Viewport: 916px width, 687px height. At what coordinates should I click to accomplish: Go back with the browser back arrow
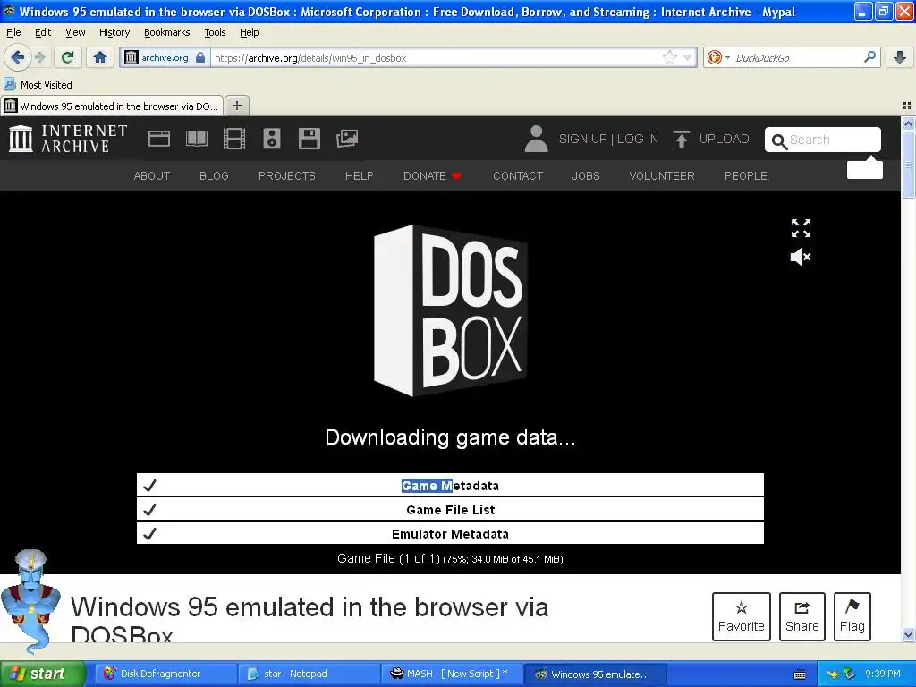(x=17, y=57)
